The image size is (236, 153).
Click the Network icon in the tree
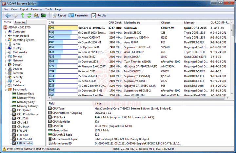click(10, 60)
